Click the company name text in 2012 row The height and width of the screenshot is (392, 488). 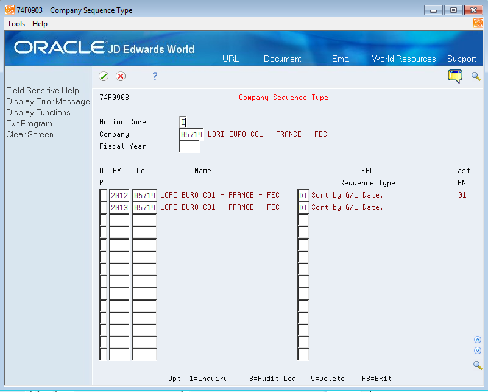click(220, 195)
